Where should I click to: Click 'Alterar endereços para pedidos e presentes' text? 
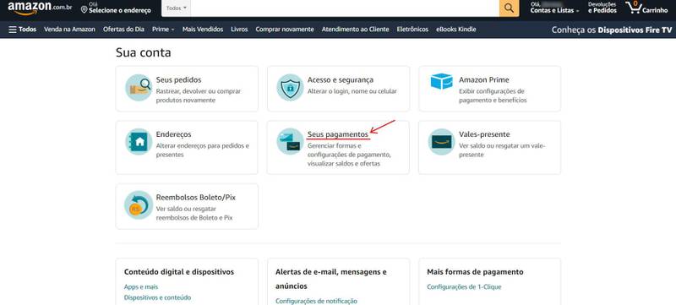click(x=203, y=150)
